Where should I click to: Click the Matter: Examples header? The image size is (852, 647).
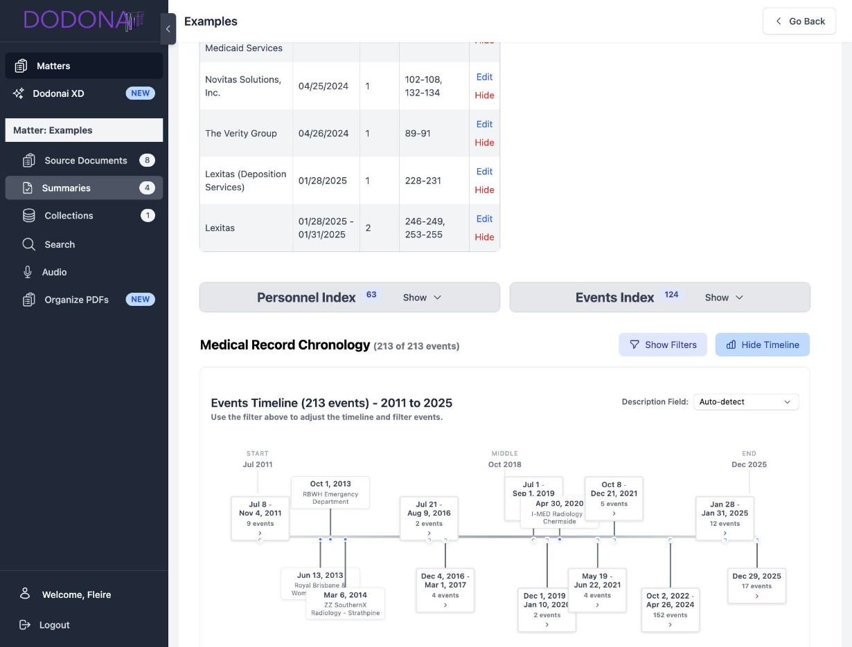click(x=84, y=130)
